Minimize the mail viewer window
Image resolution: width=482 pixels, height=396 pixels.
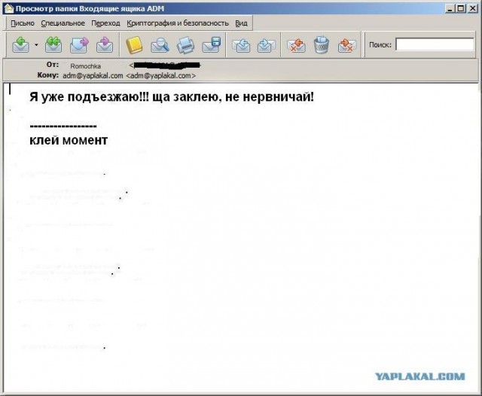(450, 8)
